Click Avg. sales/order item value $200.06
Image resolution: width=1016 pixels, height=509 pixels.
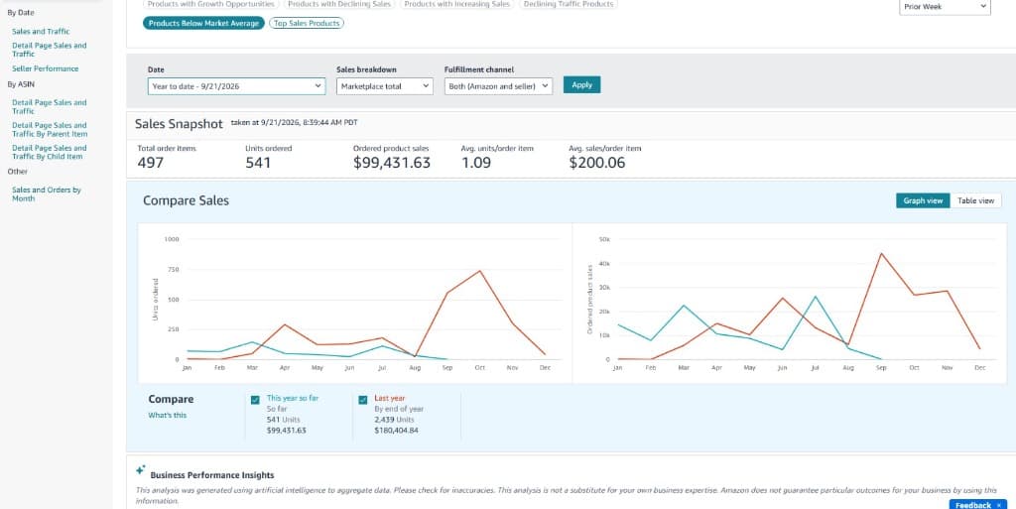(x=596, y=163)
